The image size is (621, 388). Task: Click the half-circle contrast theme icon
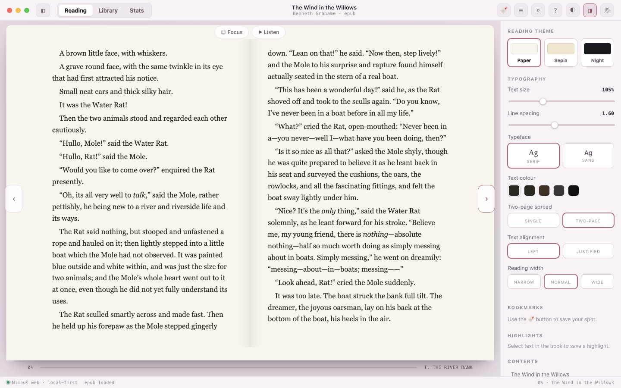coord(573,10)
